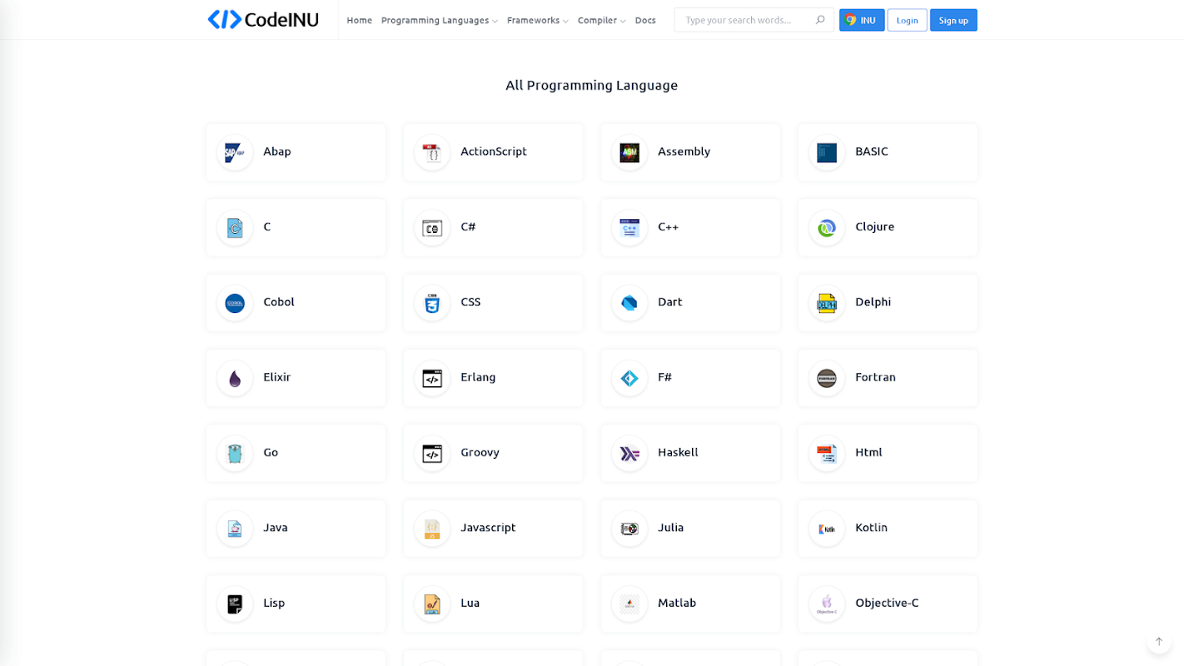Click the Clojure logo icon
This screenshot has width=1184, height=666.
[x=827, y=228]
